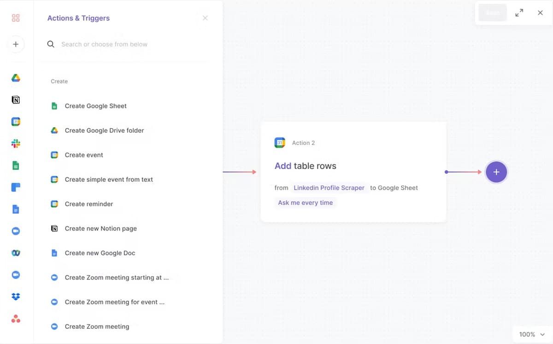Open the Notion app in the left sidebar
Screen dimensions: 553x344
(16, 100)
